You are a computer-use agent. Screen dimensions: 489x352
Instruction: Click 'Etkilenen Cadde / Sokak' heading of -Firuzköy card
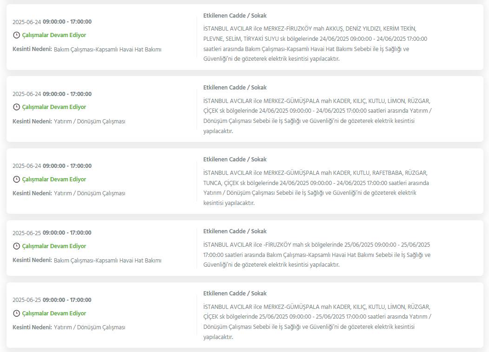pyautogui.click(x=235, y=231)
